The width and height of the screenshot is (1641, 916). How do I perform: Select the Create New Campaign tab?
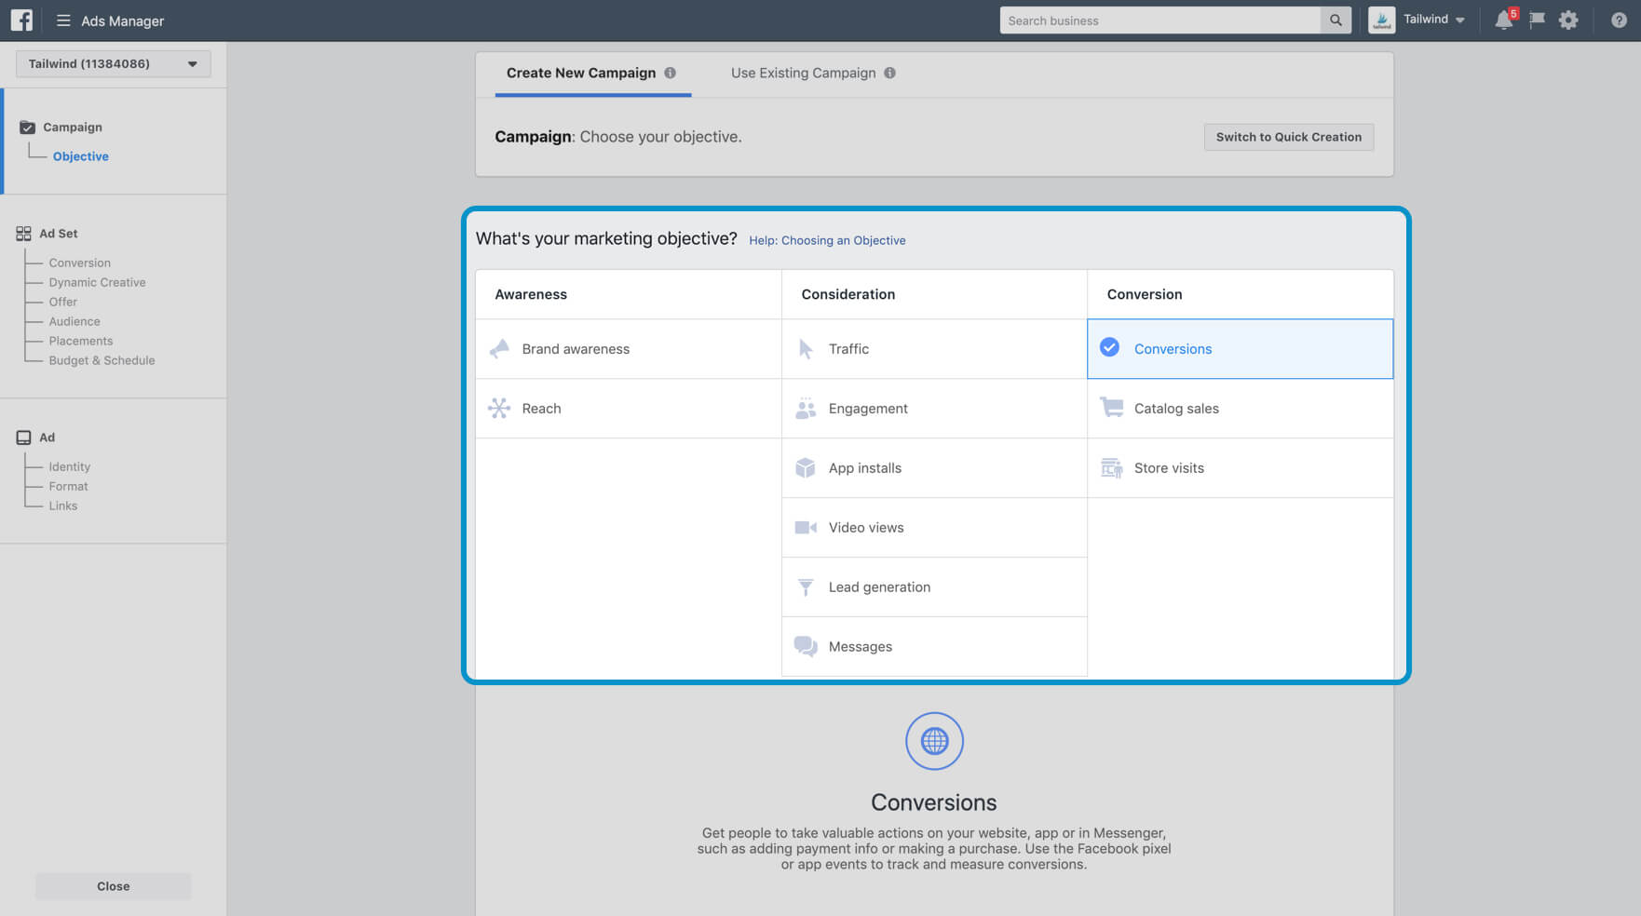click(x=580, y=73)
